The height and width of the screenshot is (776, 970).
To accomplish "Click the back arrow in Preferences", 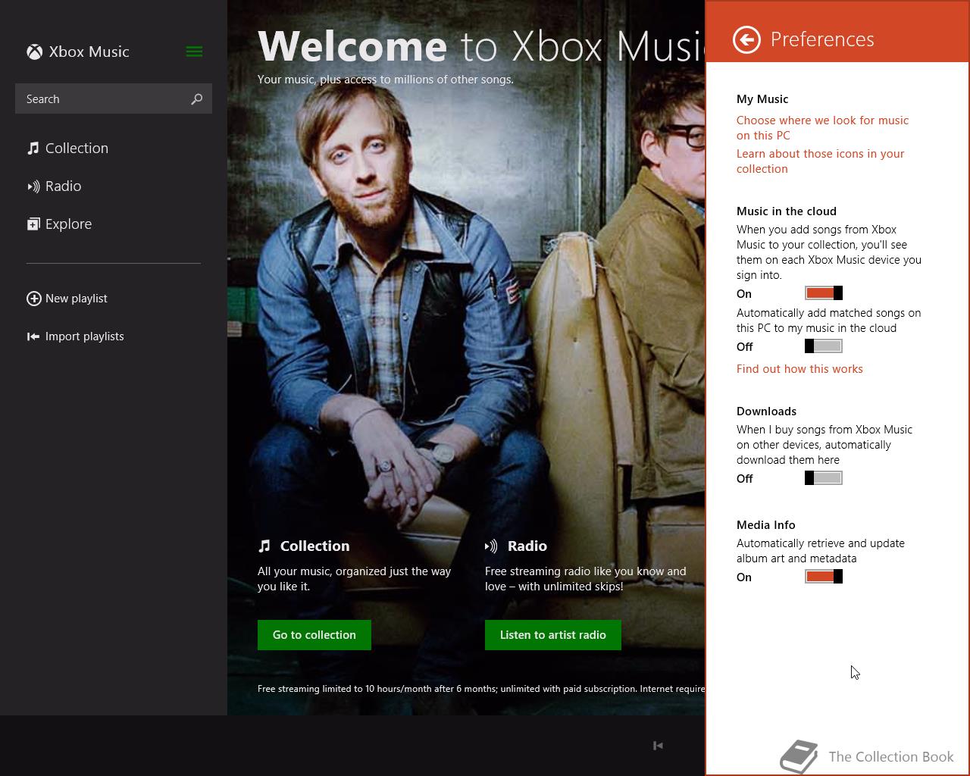I will click(746, 39).
